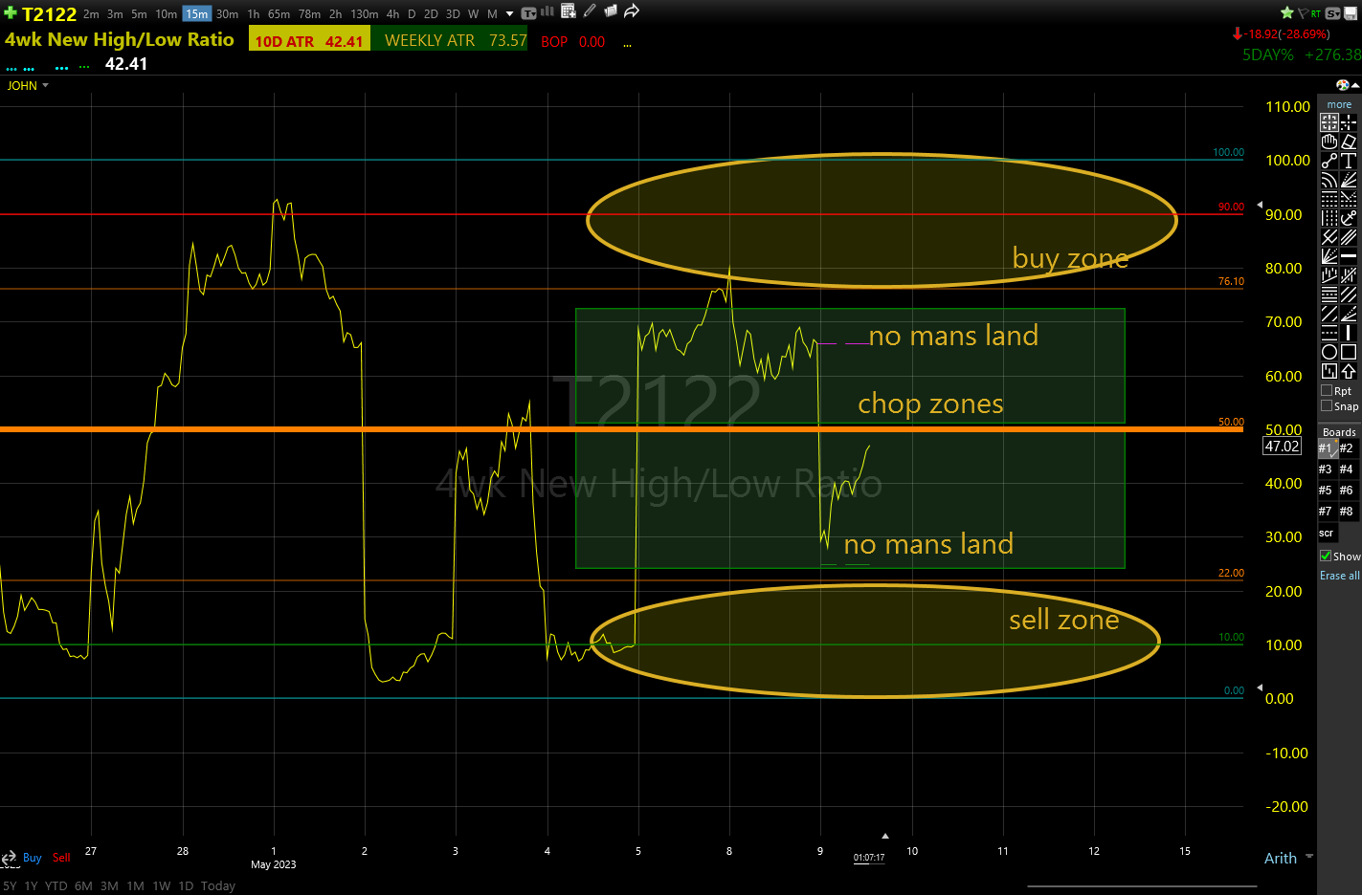Uncheck the Show drawings checkbox

click(x=1326, y=556)
